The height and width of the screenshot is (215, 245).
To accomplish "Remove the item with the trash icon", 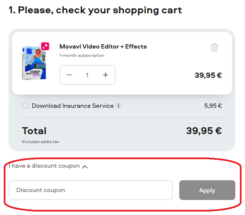I will 215,47.
